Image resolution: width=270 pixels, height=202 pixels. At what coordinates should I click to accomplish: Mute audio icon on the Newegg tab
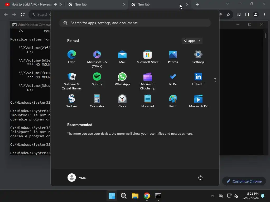(x=55, y=4)
